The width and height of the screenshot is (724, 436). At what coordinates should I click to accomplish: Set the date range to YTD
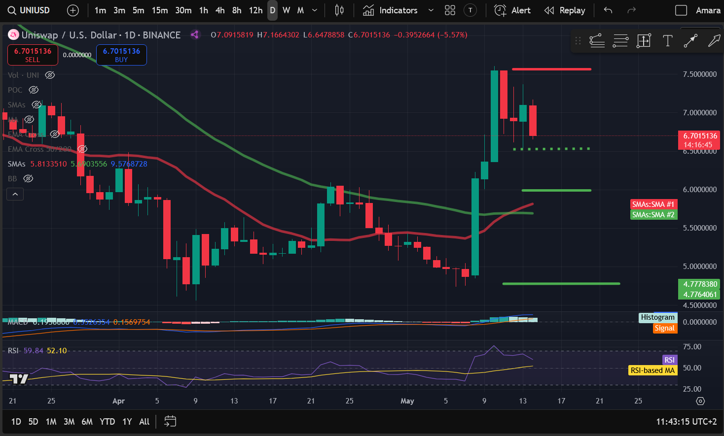(x=107, y=422)
